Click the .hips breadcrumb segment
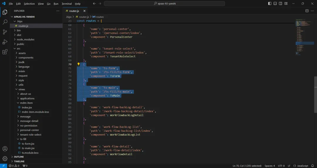 [69, 17]
